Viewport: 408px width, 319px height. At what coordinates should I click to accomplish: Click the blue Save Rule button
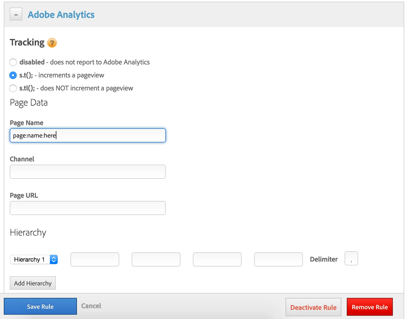pos(40,306)
